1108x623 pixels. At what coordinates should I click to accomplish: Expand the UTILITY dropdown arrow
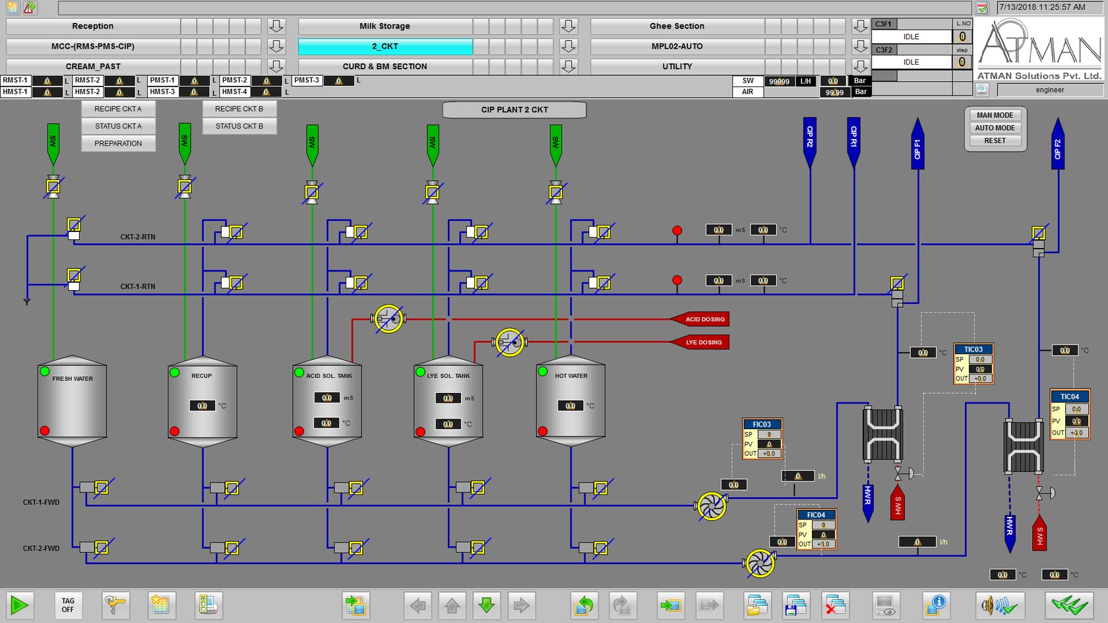coord(860,67)
